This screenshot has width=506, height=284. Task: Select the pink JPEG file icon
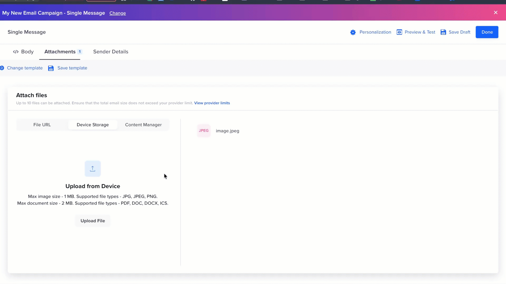click(x=204, y=130)
